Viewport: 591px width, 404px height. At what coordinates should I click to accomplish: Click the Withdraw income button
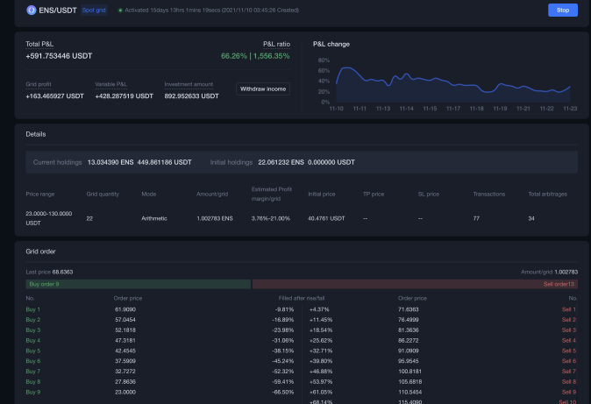tap(263, 89)
